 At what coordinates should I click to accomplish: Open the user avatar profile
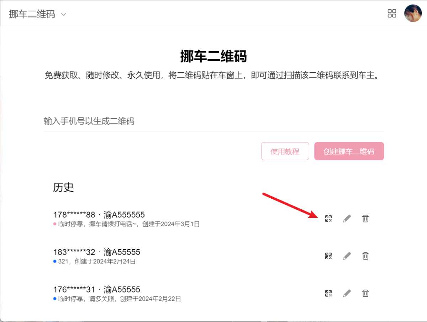[413, 14]
